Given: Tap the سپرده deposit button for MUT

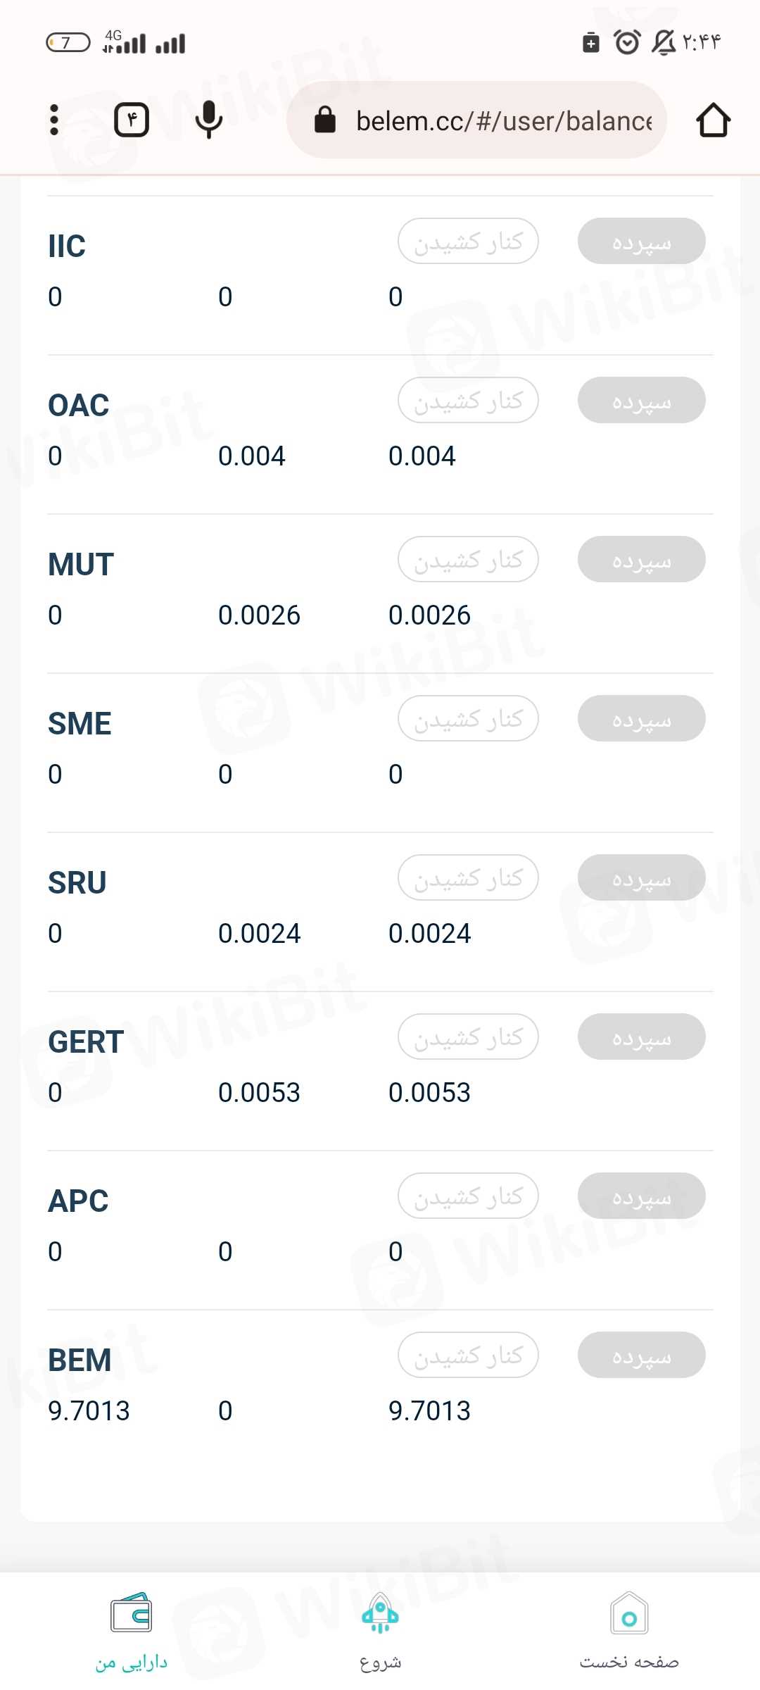Looking at the screenshot, I should (641, 559).
